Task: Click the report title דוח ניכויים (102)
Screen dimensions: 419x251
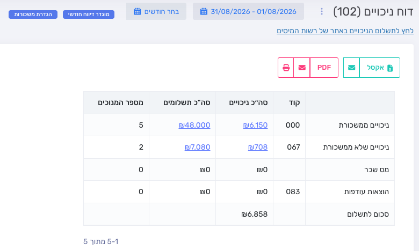Action: (373, 12)
